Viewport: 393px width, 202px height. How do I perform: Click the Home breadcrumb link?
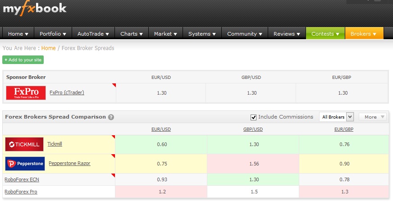pos(48,48)
